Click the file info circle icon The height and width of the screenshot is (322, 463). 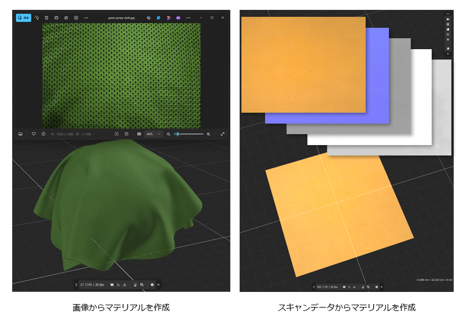pos(43,134)
